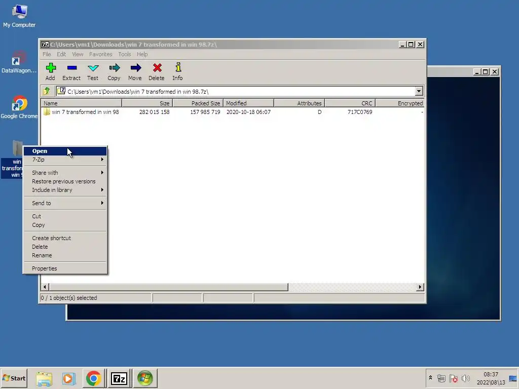Viewport: 519px width, 389px height.
Task: Open the address path dropdown
Action: [419, 91]
